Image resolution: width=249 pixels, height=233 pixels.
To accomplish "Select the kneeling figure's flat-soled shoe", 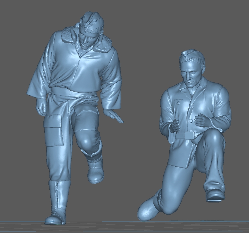I will coord(215,195).
